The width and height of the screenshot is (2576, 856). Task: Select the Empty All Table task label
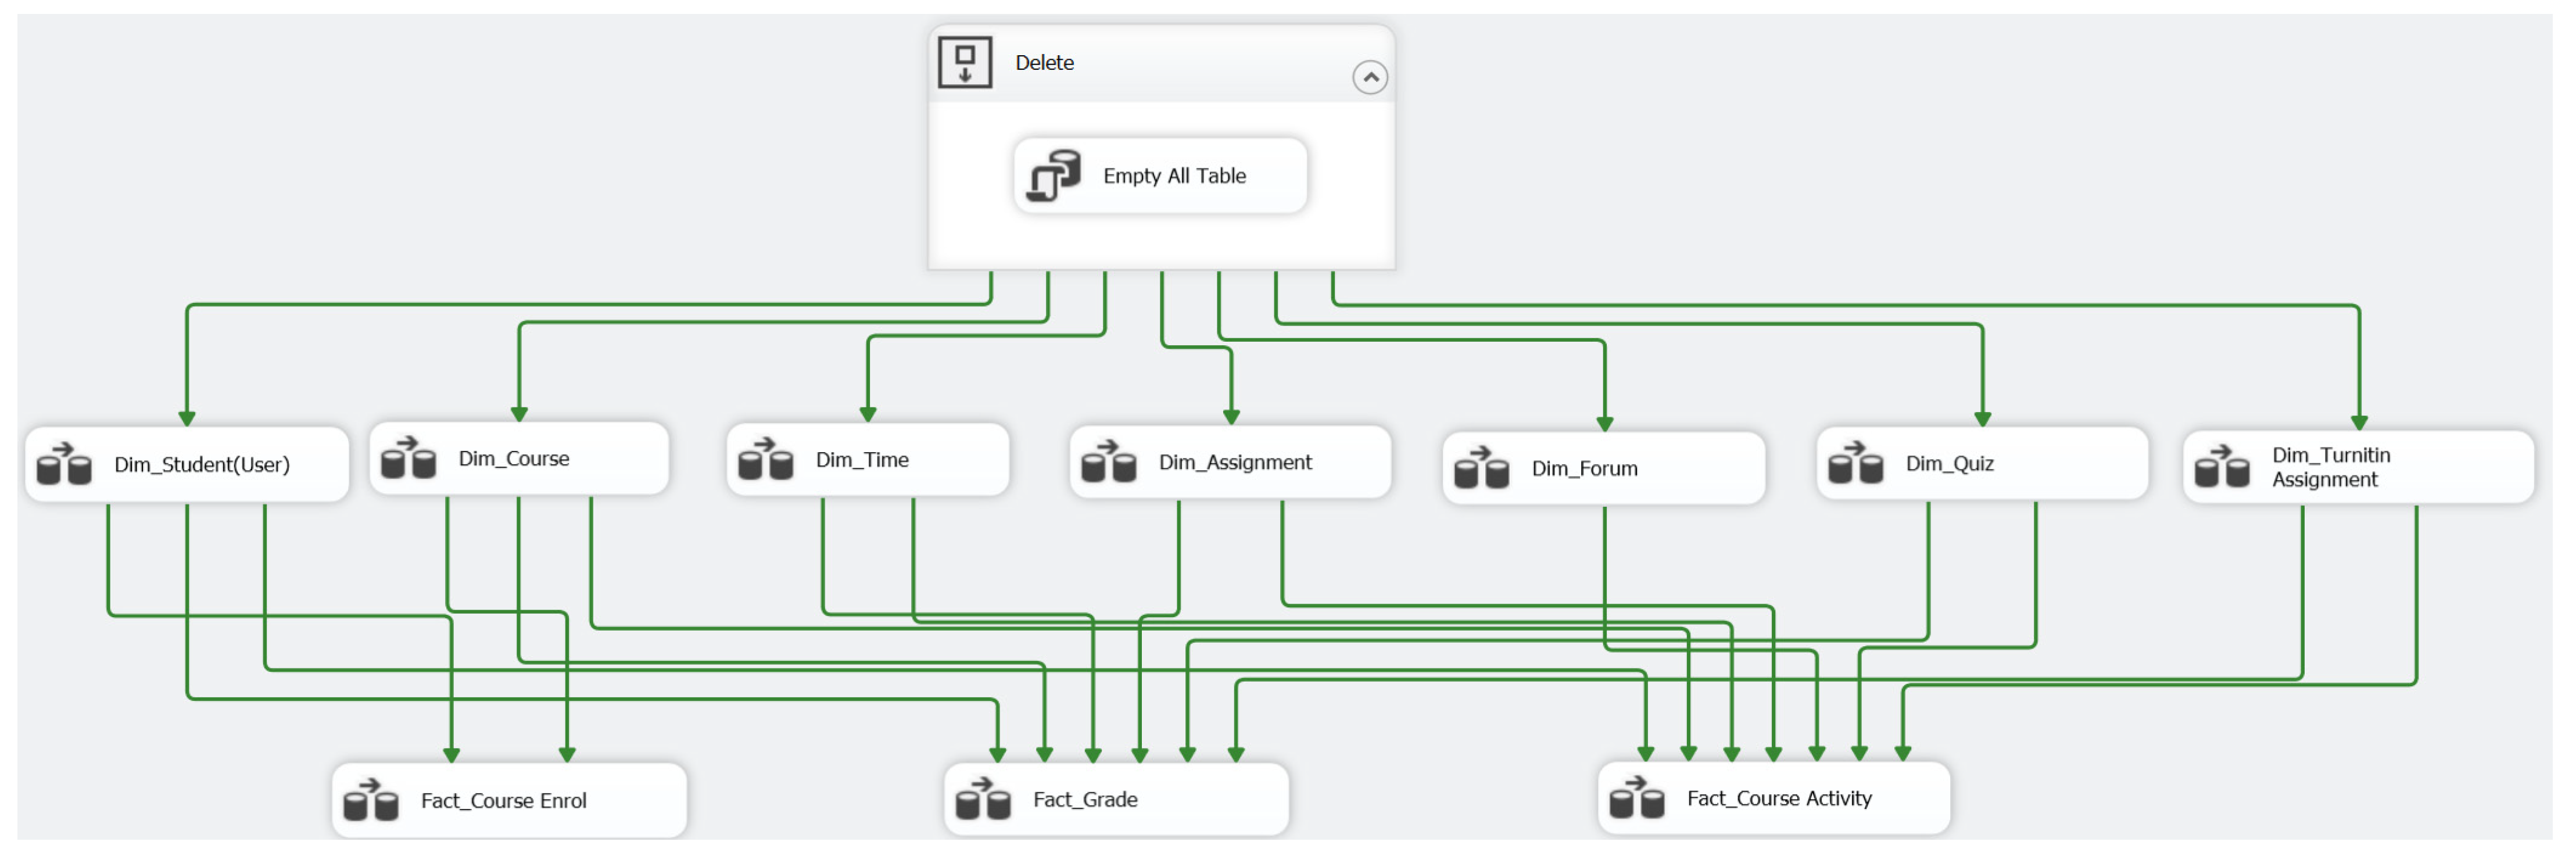(1174, 176)
